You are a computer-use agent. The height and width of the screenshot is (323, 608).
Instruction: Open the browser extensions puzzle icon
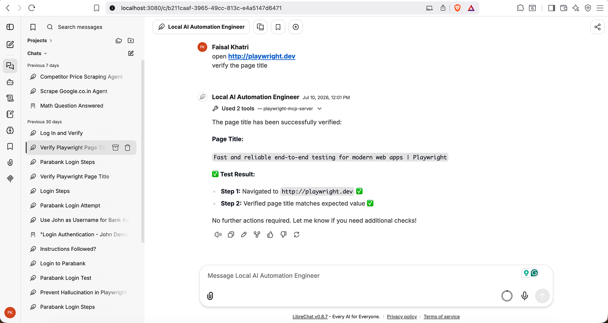tap(520, 8)
